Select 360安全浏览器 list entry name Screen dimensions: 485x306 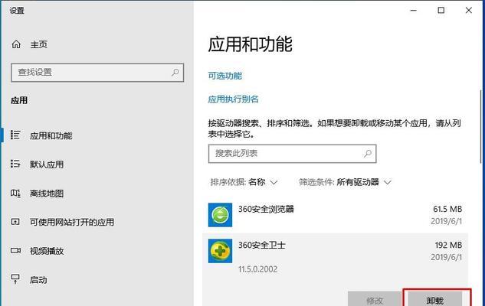[x=266, y=209]
